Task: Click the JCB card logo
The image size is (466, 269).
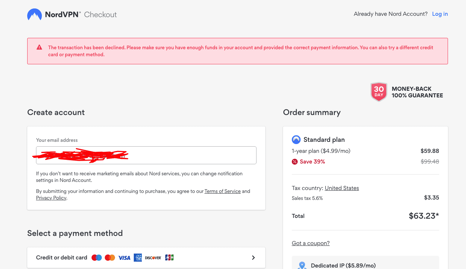Action: [169, 258]
